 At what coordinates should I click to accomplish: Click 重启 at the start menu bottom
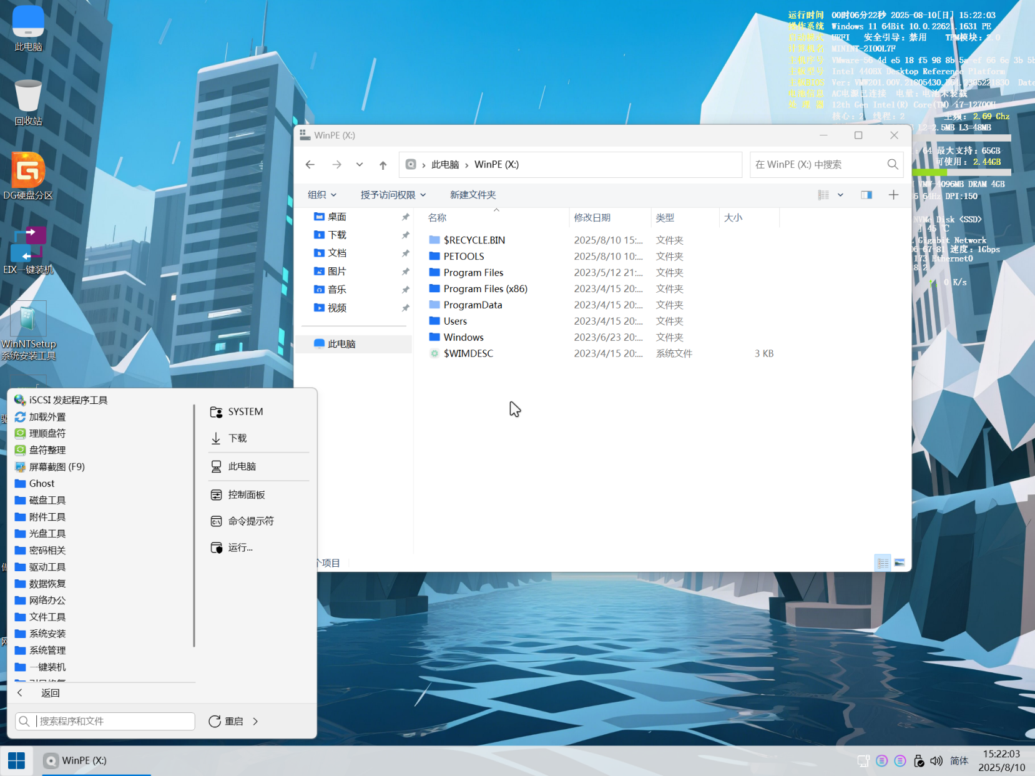tap(233, 721)
